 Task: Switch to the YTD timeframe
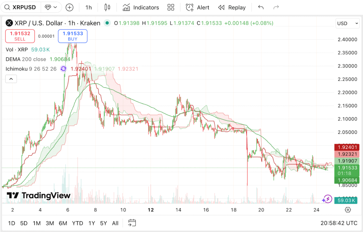pyautogui.click(x=78, y=223)
